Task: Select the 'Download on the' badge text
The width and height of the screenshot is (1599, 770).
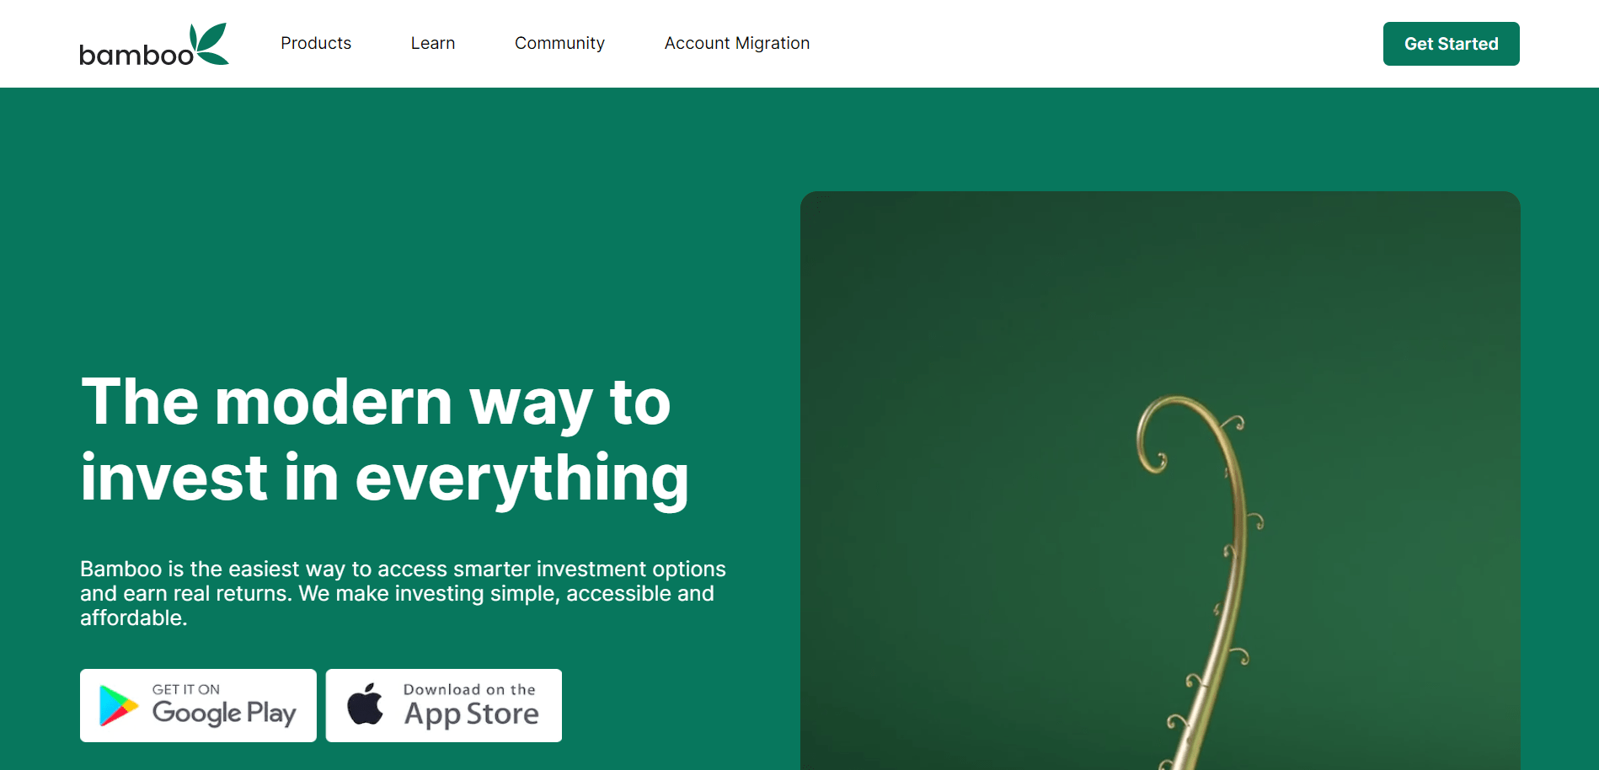Action: click(x=469, y=689)
